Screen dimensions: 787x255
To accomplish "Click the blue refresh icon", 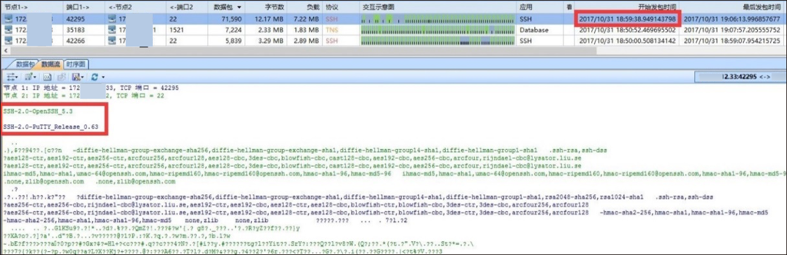I will (95, 77).
